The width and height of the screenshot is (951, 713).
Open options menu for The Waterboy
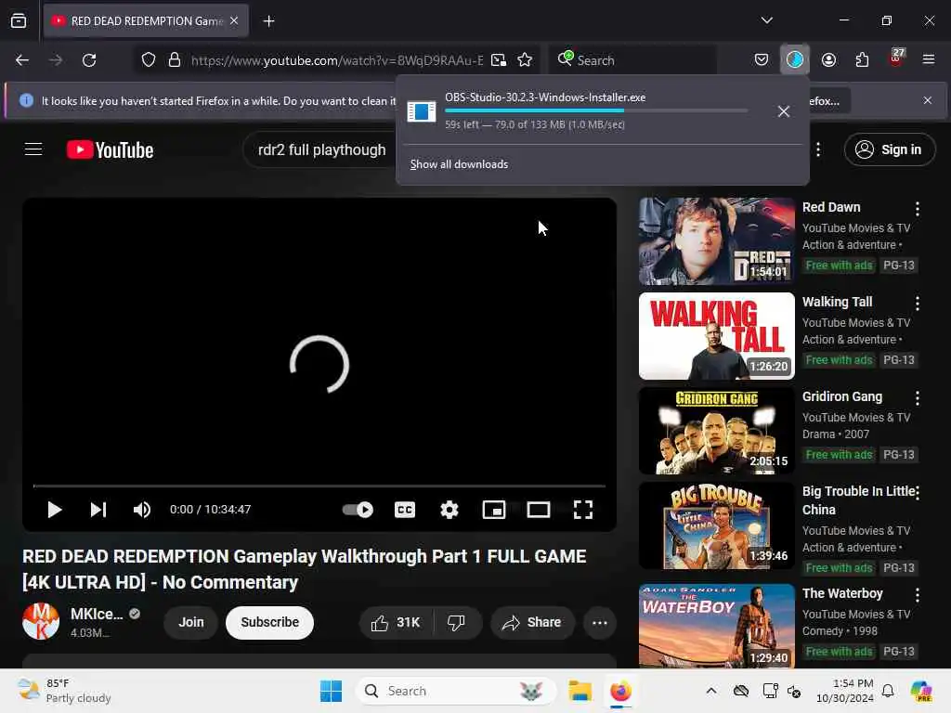coord(917,595)
